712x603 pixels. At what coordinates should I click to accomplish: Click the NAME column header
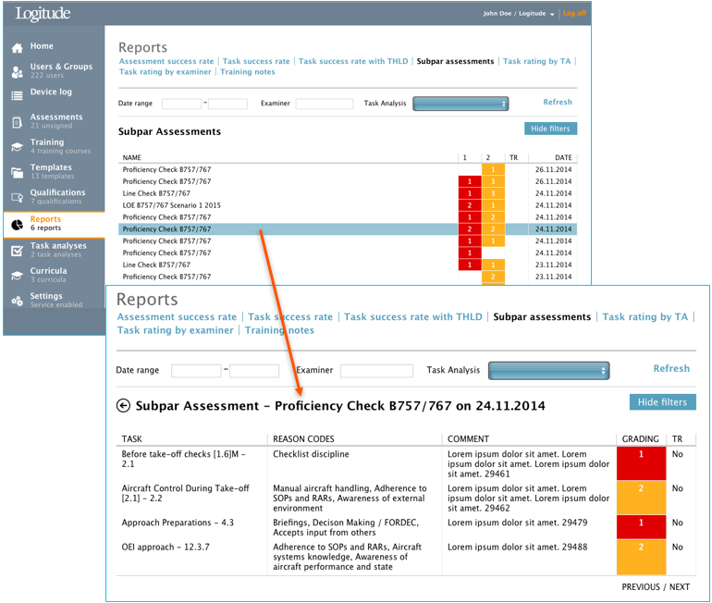click(x=131, y=157)
